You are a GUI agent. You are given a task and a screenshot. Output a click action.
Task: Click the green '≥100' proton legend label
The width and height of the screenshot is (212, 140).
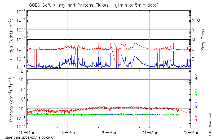click(x=196, y=92)
